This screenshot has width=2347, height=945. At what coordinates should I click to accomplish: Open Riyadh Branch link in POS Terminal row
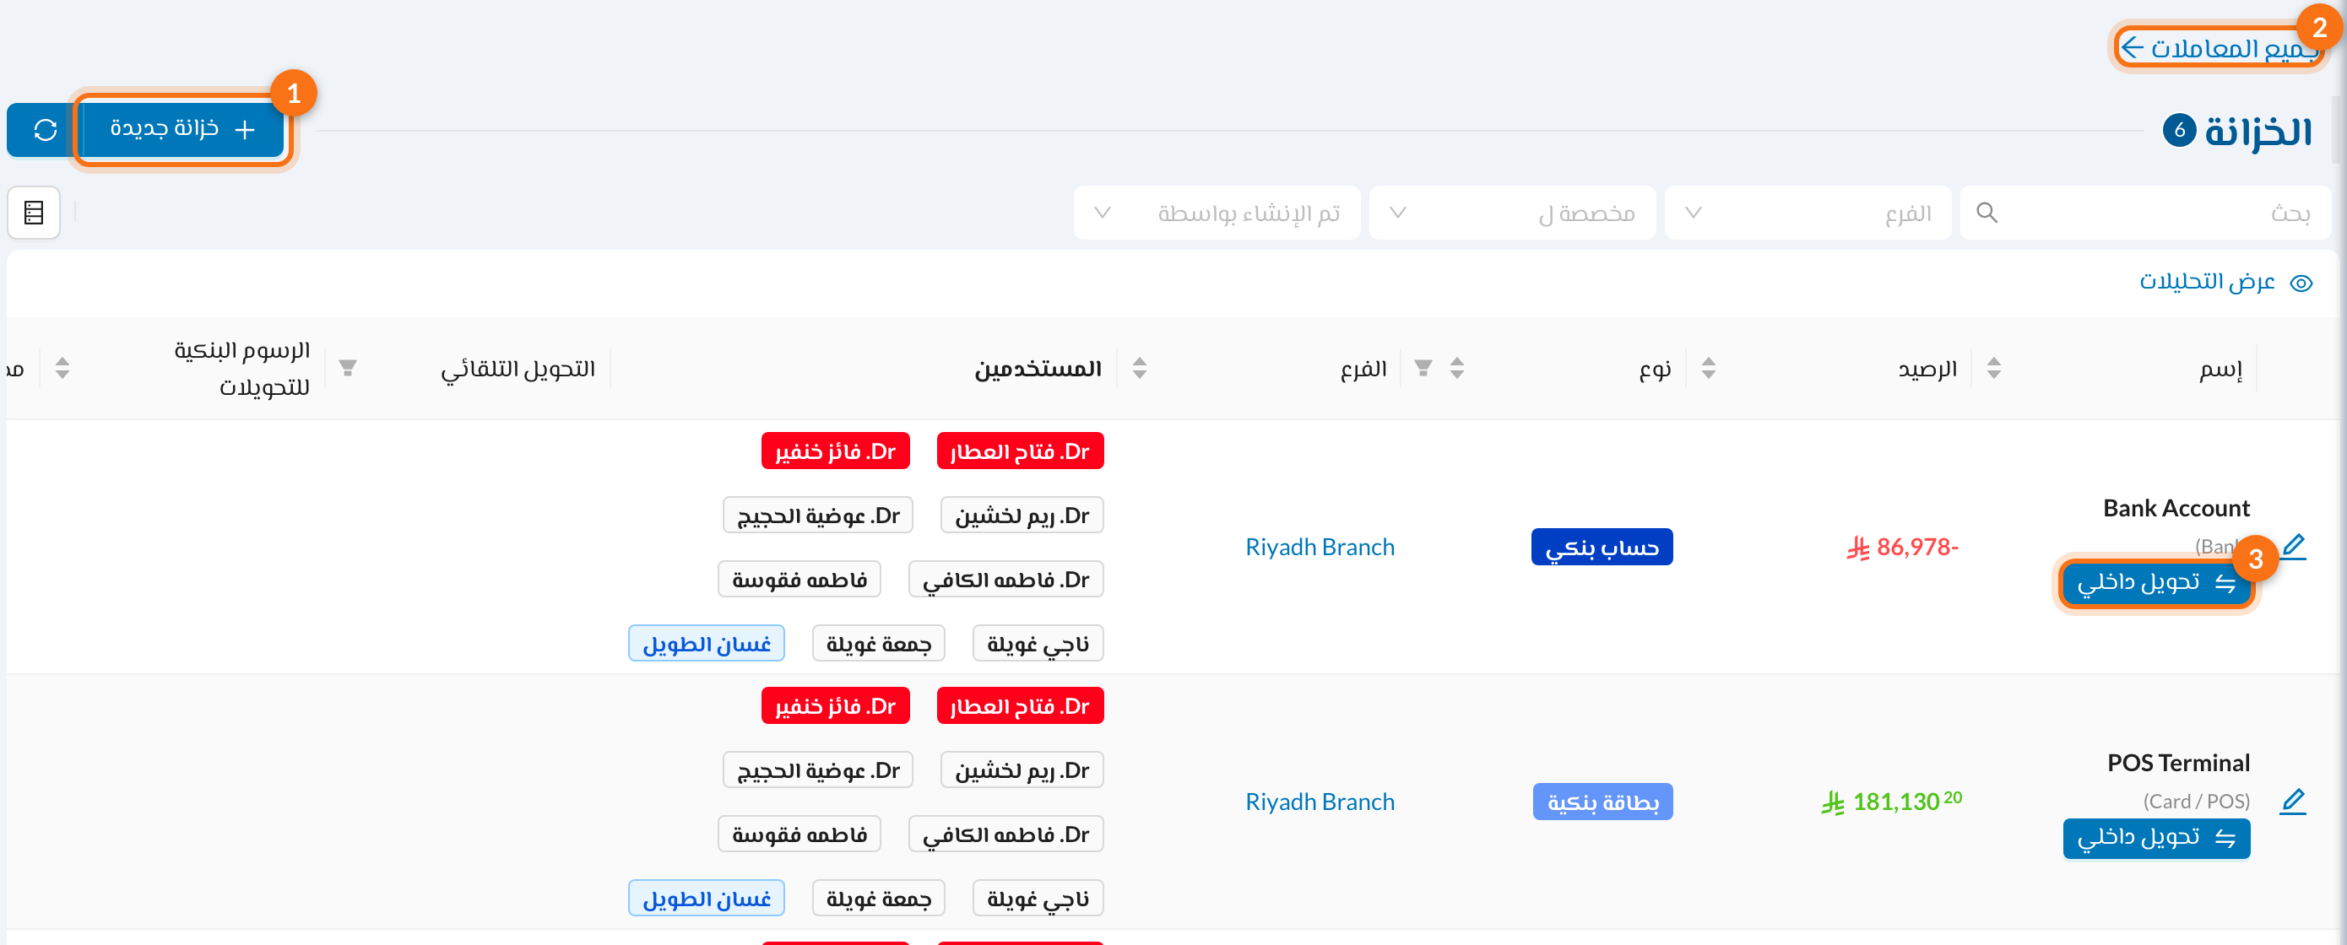coord(1320,802)
